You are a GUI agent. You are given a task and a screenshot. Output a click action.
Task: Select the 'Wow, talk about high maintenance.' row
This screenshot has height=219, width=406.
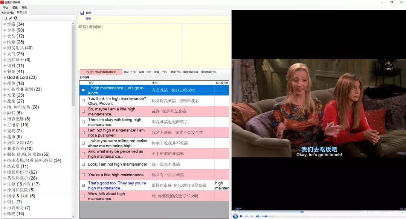click(x=154, y=196)
